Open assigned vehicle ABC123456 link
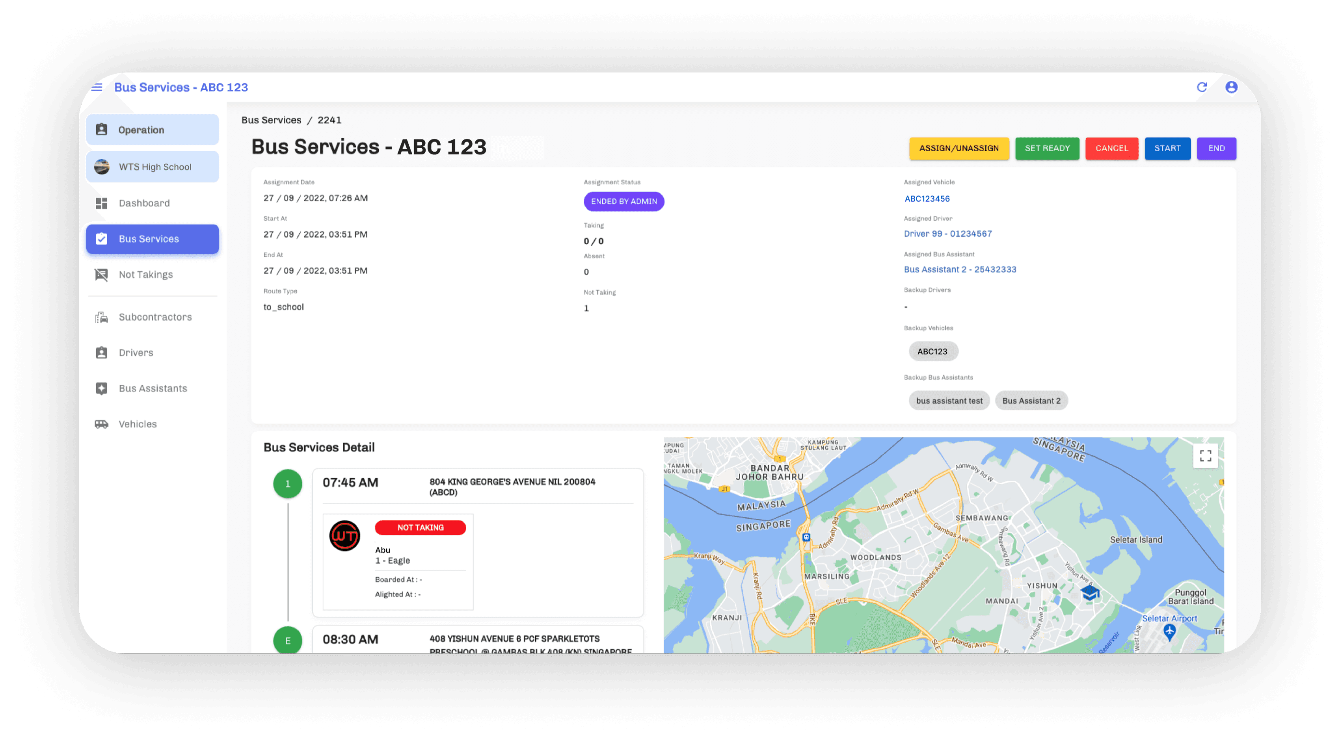The image size is (1340, 739). tap(927, 199)
